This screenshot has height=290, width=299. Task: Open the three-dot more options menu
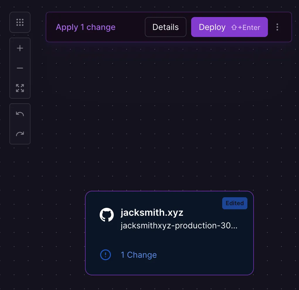277,27
